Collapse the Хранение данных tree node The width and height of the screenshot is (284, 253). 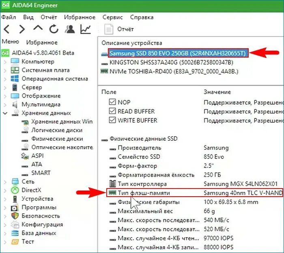point(5,114)
